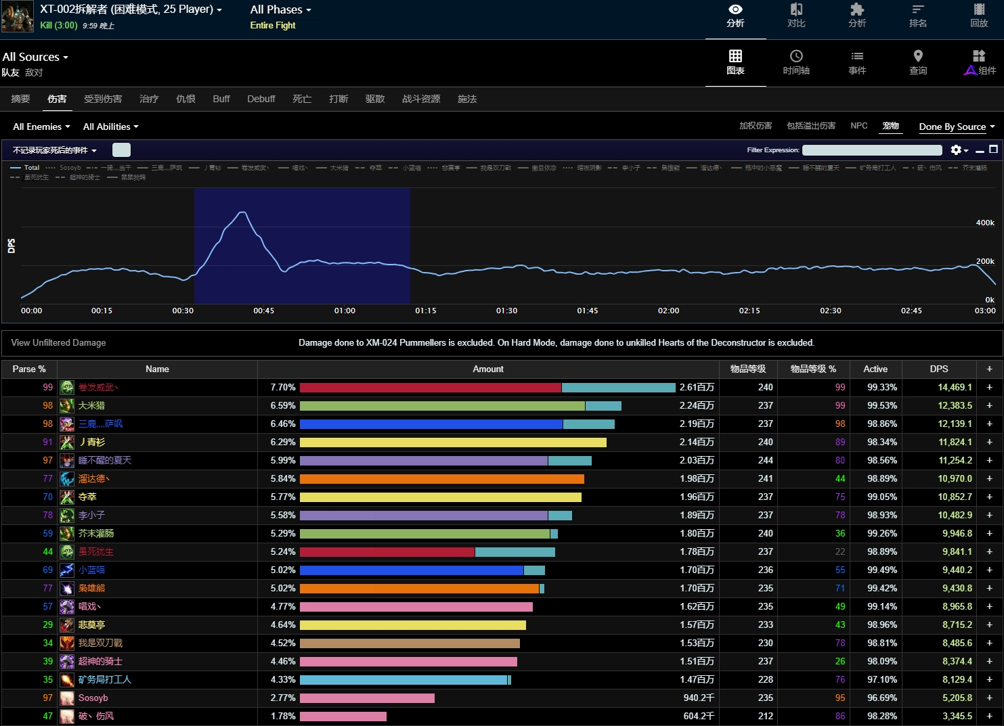This screenshot has width=1004, height=726.
Task: Open the XT-002拆解者 encounter dropdown
Action: point(131,9)
